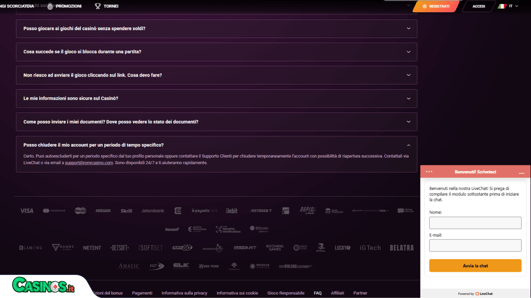Viewport: 531px width, 298px height.
Task: Click the Maestro payment logo
Action: click(80, 211)
